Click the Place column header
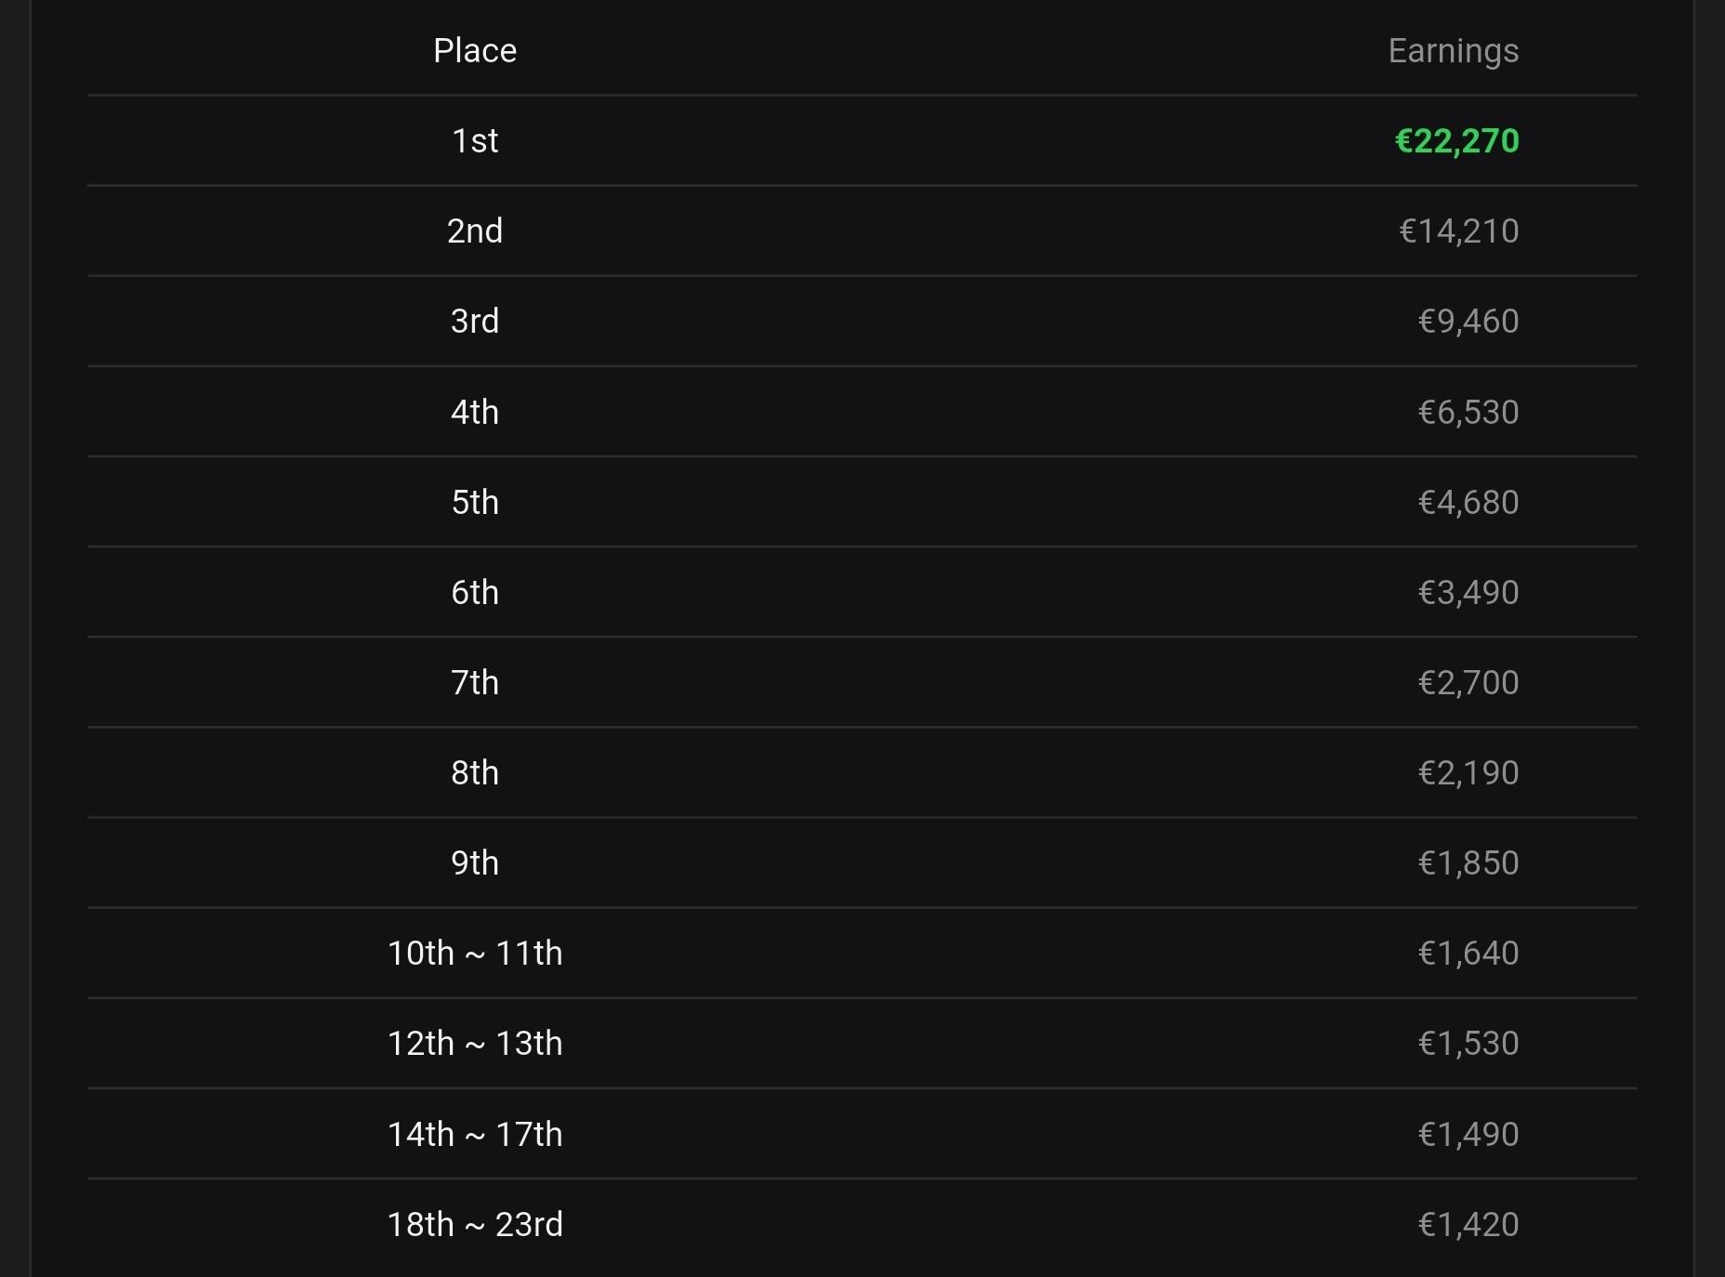1725x1277 pixels. tap(475, 50)
